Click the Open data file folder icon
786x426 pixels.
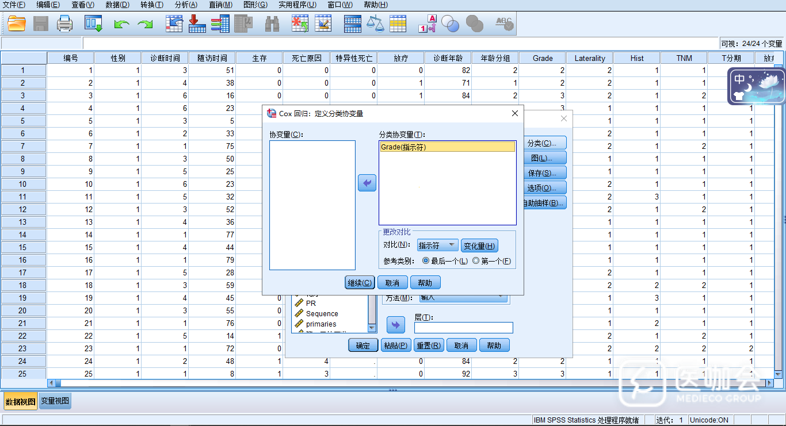coord(17,24)
